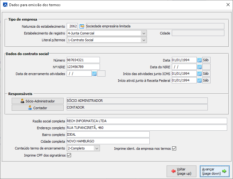233x179 pixels.
Task: Open calendar for Início das atividades junto ICMS
Action: tap(199, 74)
